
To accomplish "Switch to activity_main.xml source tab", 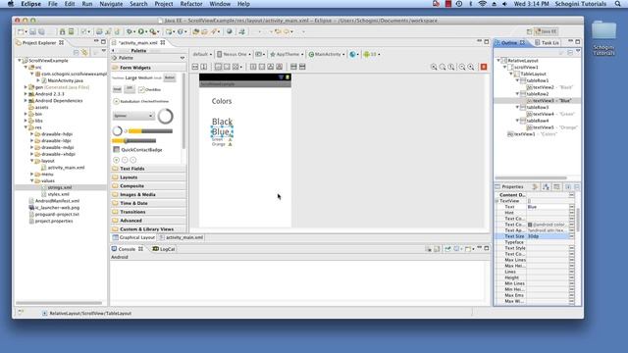I will [182, 237].
